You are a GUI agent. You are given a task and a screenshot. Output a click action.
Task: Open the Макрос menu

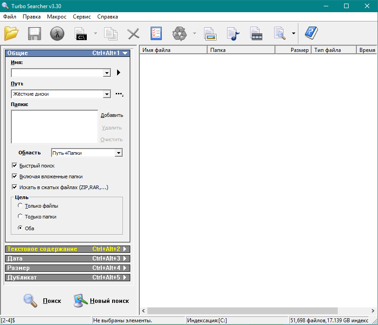pyautogui.click(x=57, y=17)
